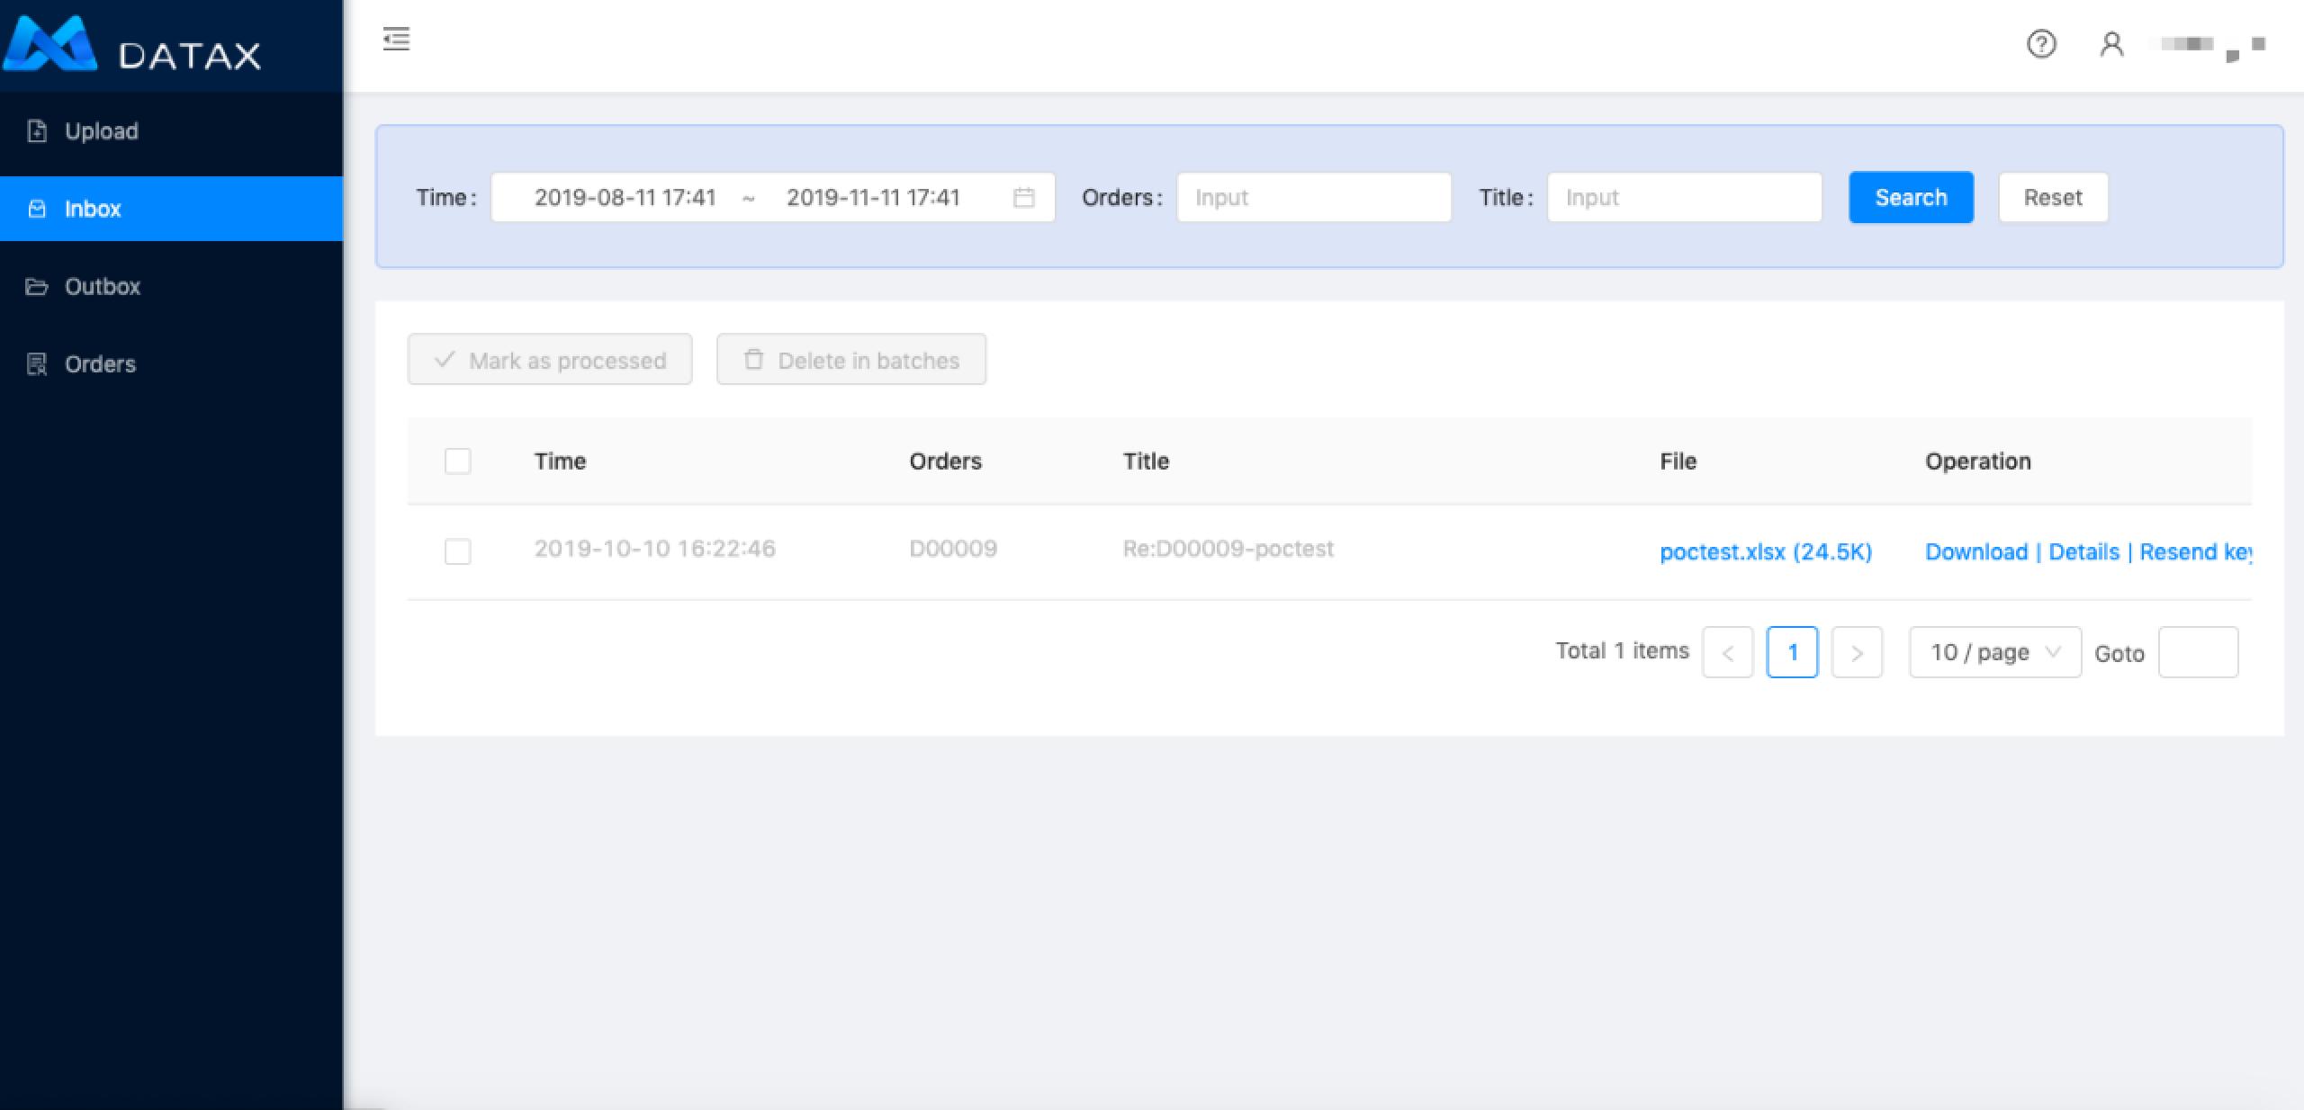
Task: Open Details for the D00009 message
Action: [x=2083, y=551]
